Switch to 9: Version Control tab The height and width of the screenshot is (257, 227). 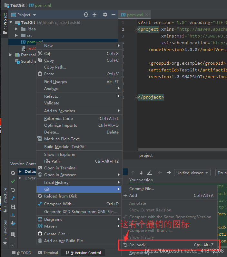(x=83, y=253)
